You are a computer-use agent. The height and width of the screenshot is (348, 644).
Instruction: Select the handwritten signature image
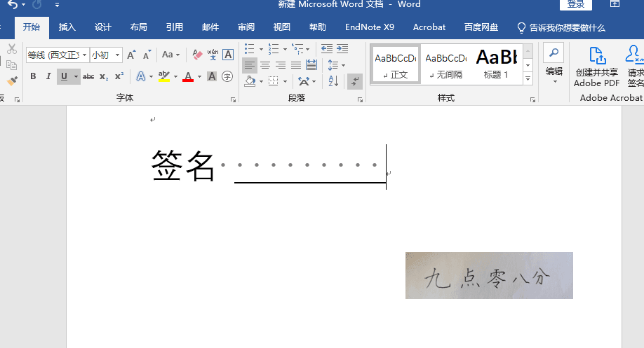[x=489, y=275]
